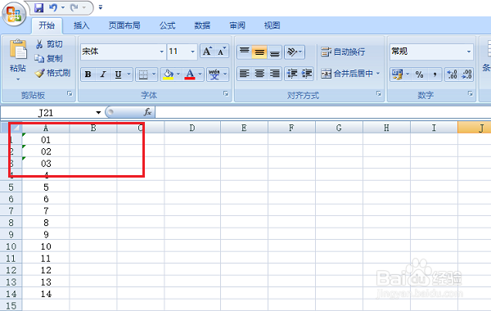Image resolution: width=491 pixels, height=311 pixels.
Task: Click the J21 name box
Action: click(x=47, y=112)
